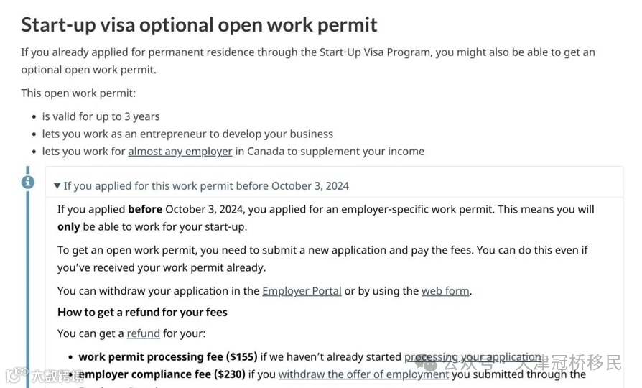
Task: Click the 'is valid for up to 3 years' bullet
Action: (x=101, y=117)
